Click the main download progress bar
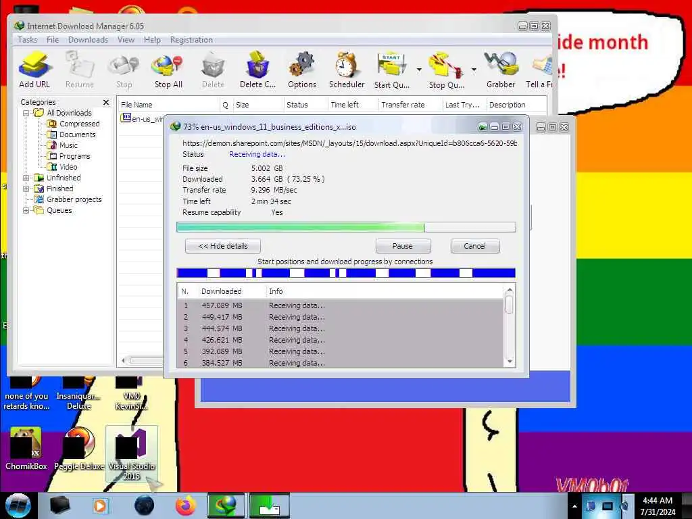Image resolution: width=692 pixels, height=519 pixels. (x=346, y=227)
